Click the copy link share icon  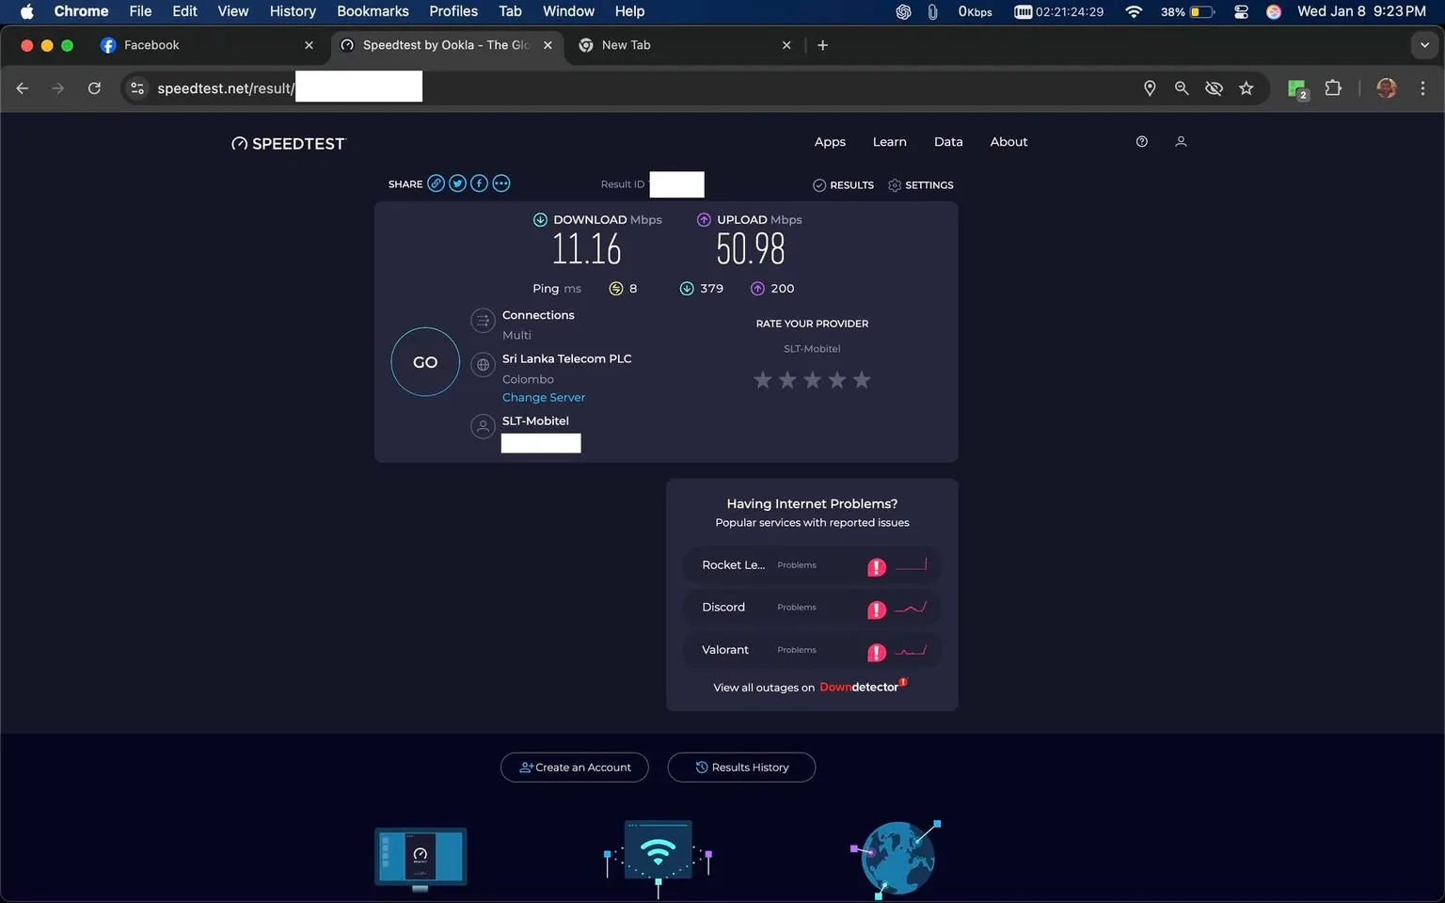tap(436, 183)
